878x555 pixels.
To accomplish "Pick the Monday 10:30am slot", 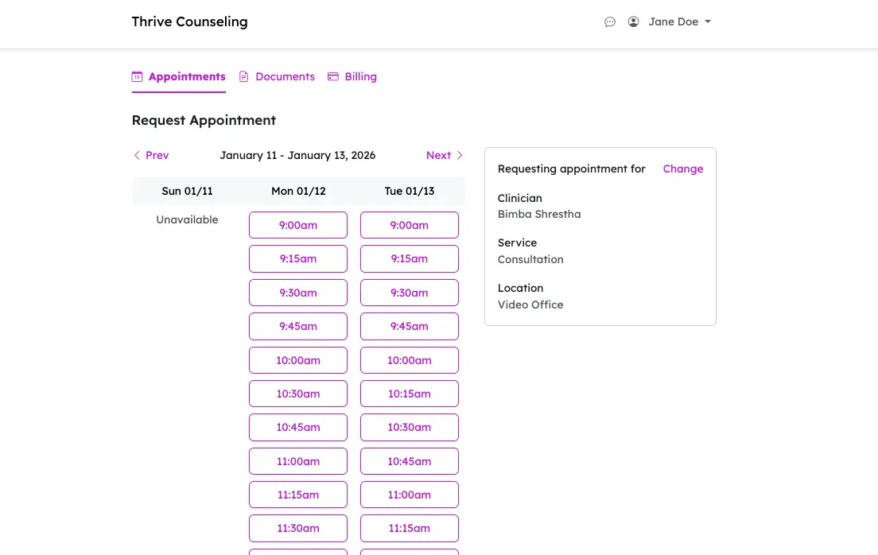I will [x=298, y=394].
